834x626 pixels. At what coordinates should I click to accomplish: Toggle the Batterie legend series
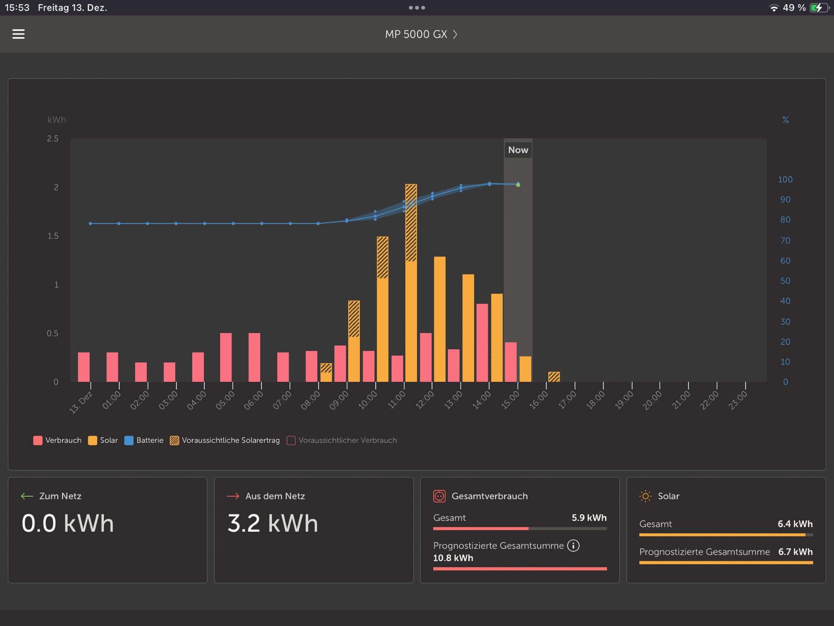click(x=144, y=440)
